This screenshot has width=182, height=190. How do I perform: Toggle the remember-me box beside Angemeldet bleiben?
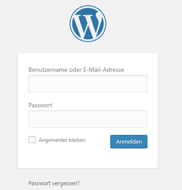coord(32,140)
